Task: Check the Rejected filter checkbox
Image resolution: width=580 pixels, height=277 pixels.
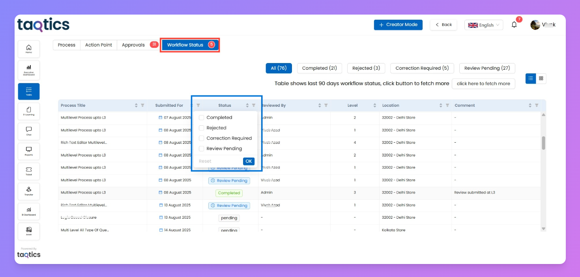Action: [202, 128]
